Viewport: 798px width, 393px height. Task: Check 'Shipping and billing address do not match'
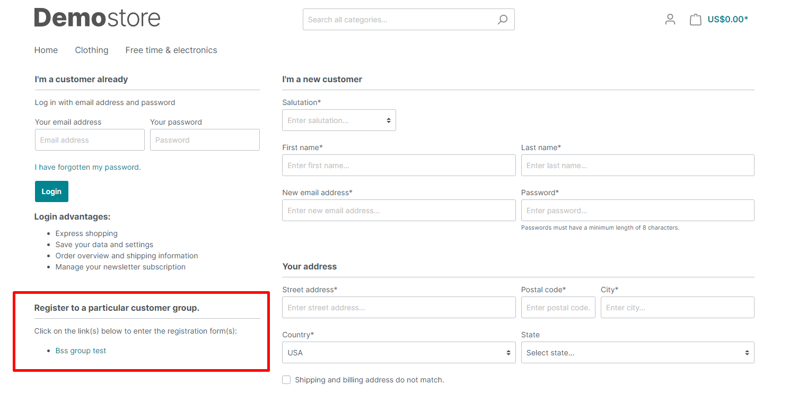pos(286,380)
